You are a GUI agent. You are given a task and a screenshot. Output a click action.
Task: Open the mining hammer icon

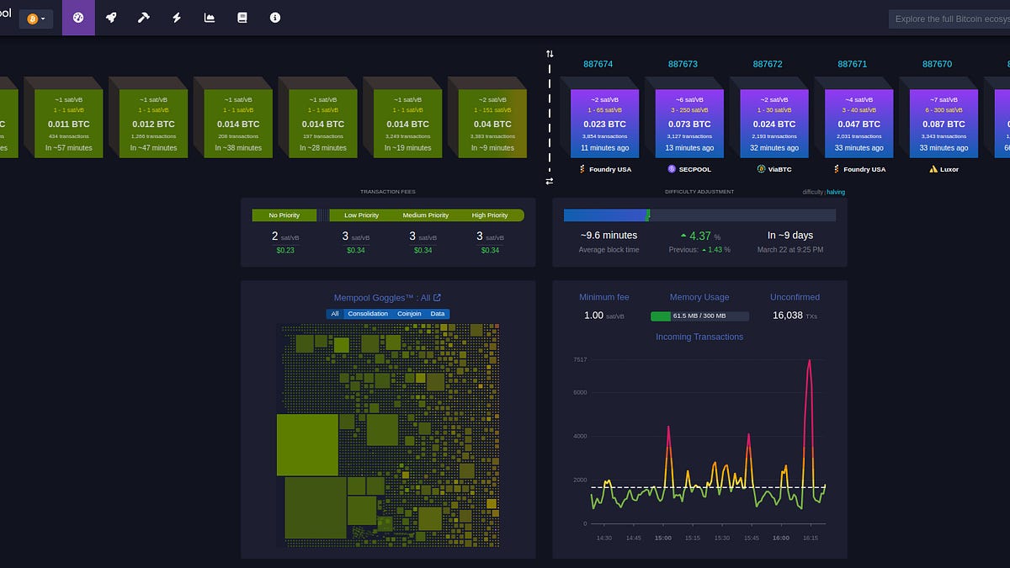(144, 18)
